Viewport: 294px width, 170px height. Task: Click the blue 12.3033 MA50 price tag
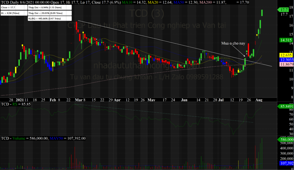coord(286,59)
